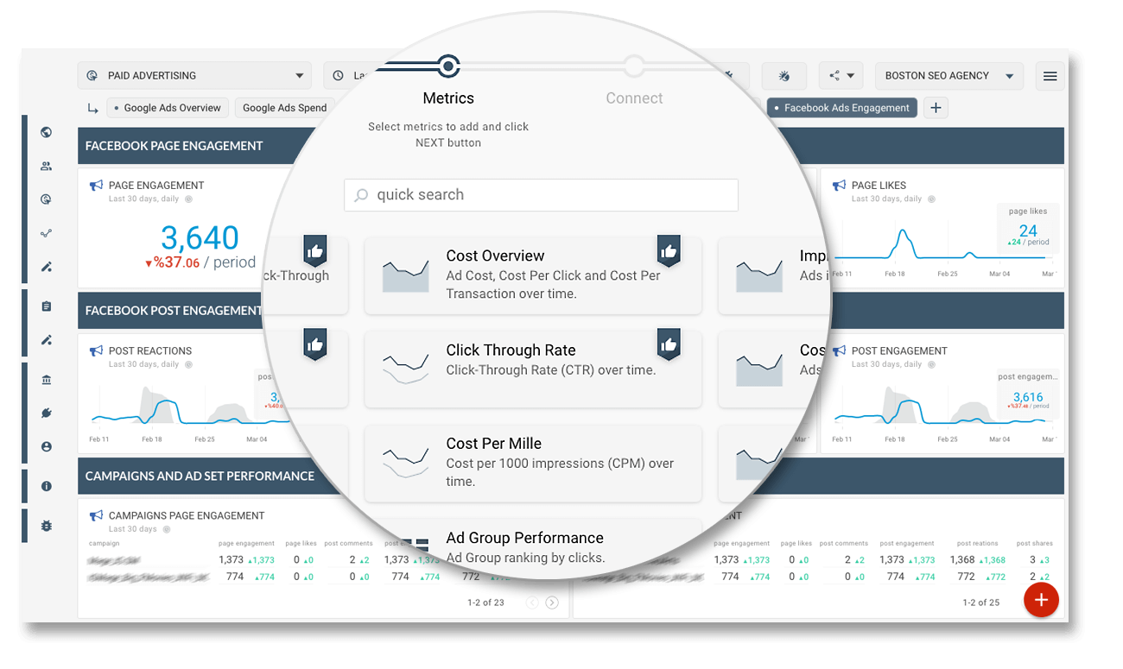Open the hamburger menu at top right
Viewport: 1123px width, 669px height.
click(x=1050, y=76)
